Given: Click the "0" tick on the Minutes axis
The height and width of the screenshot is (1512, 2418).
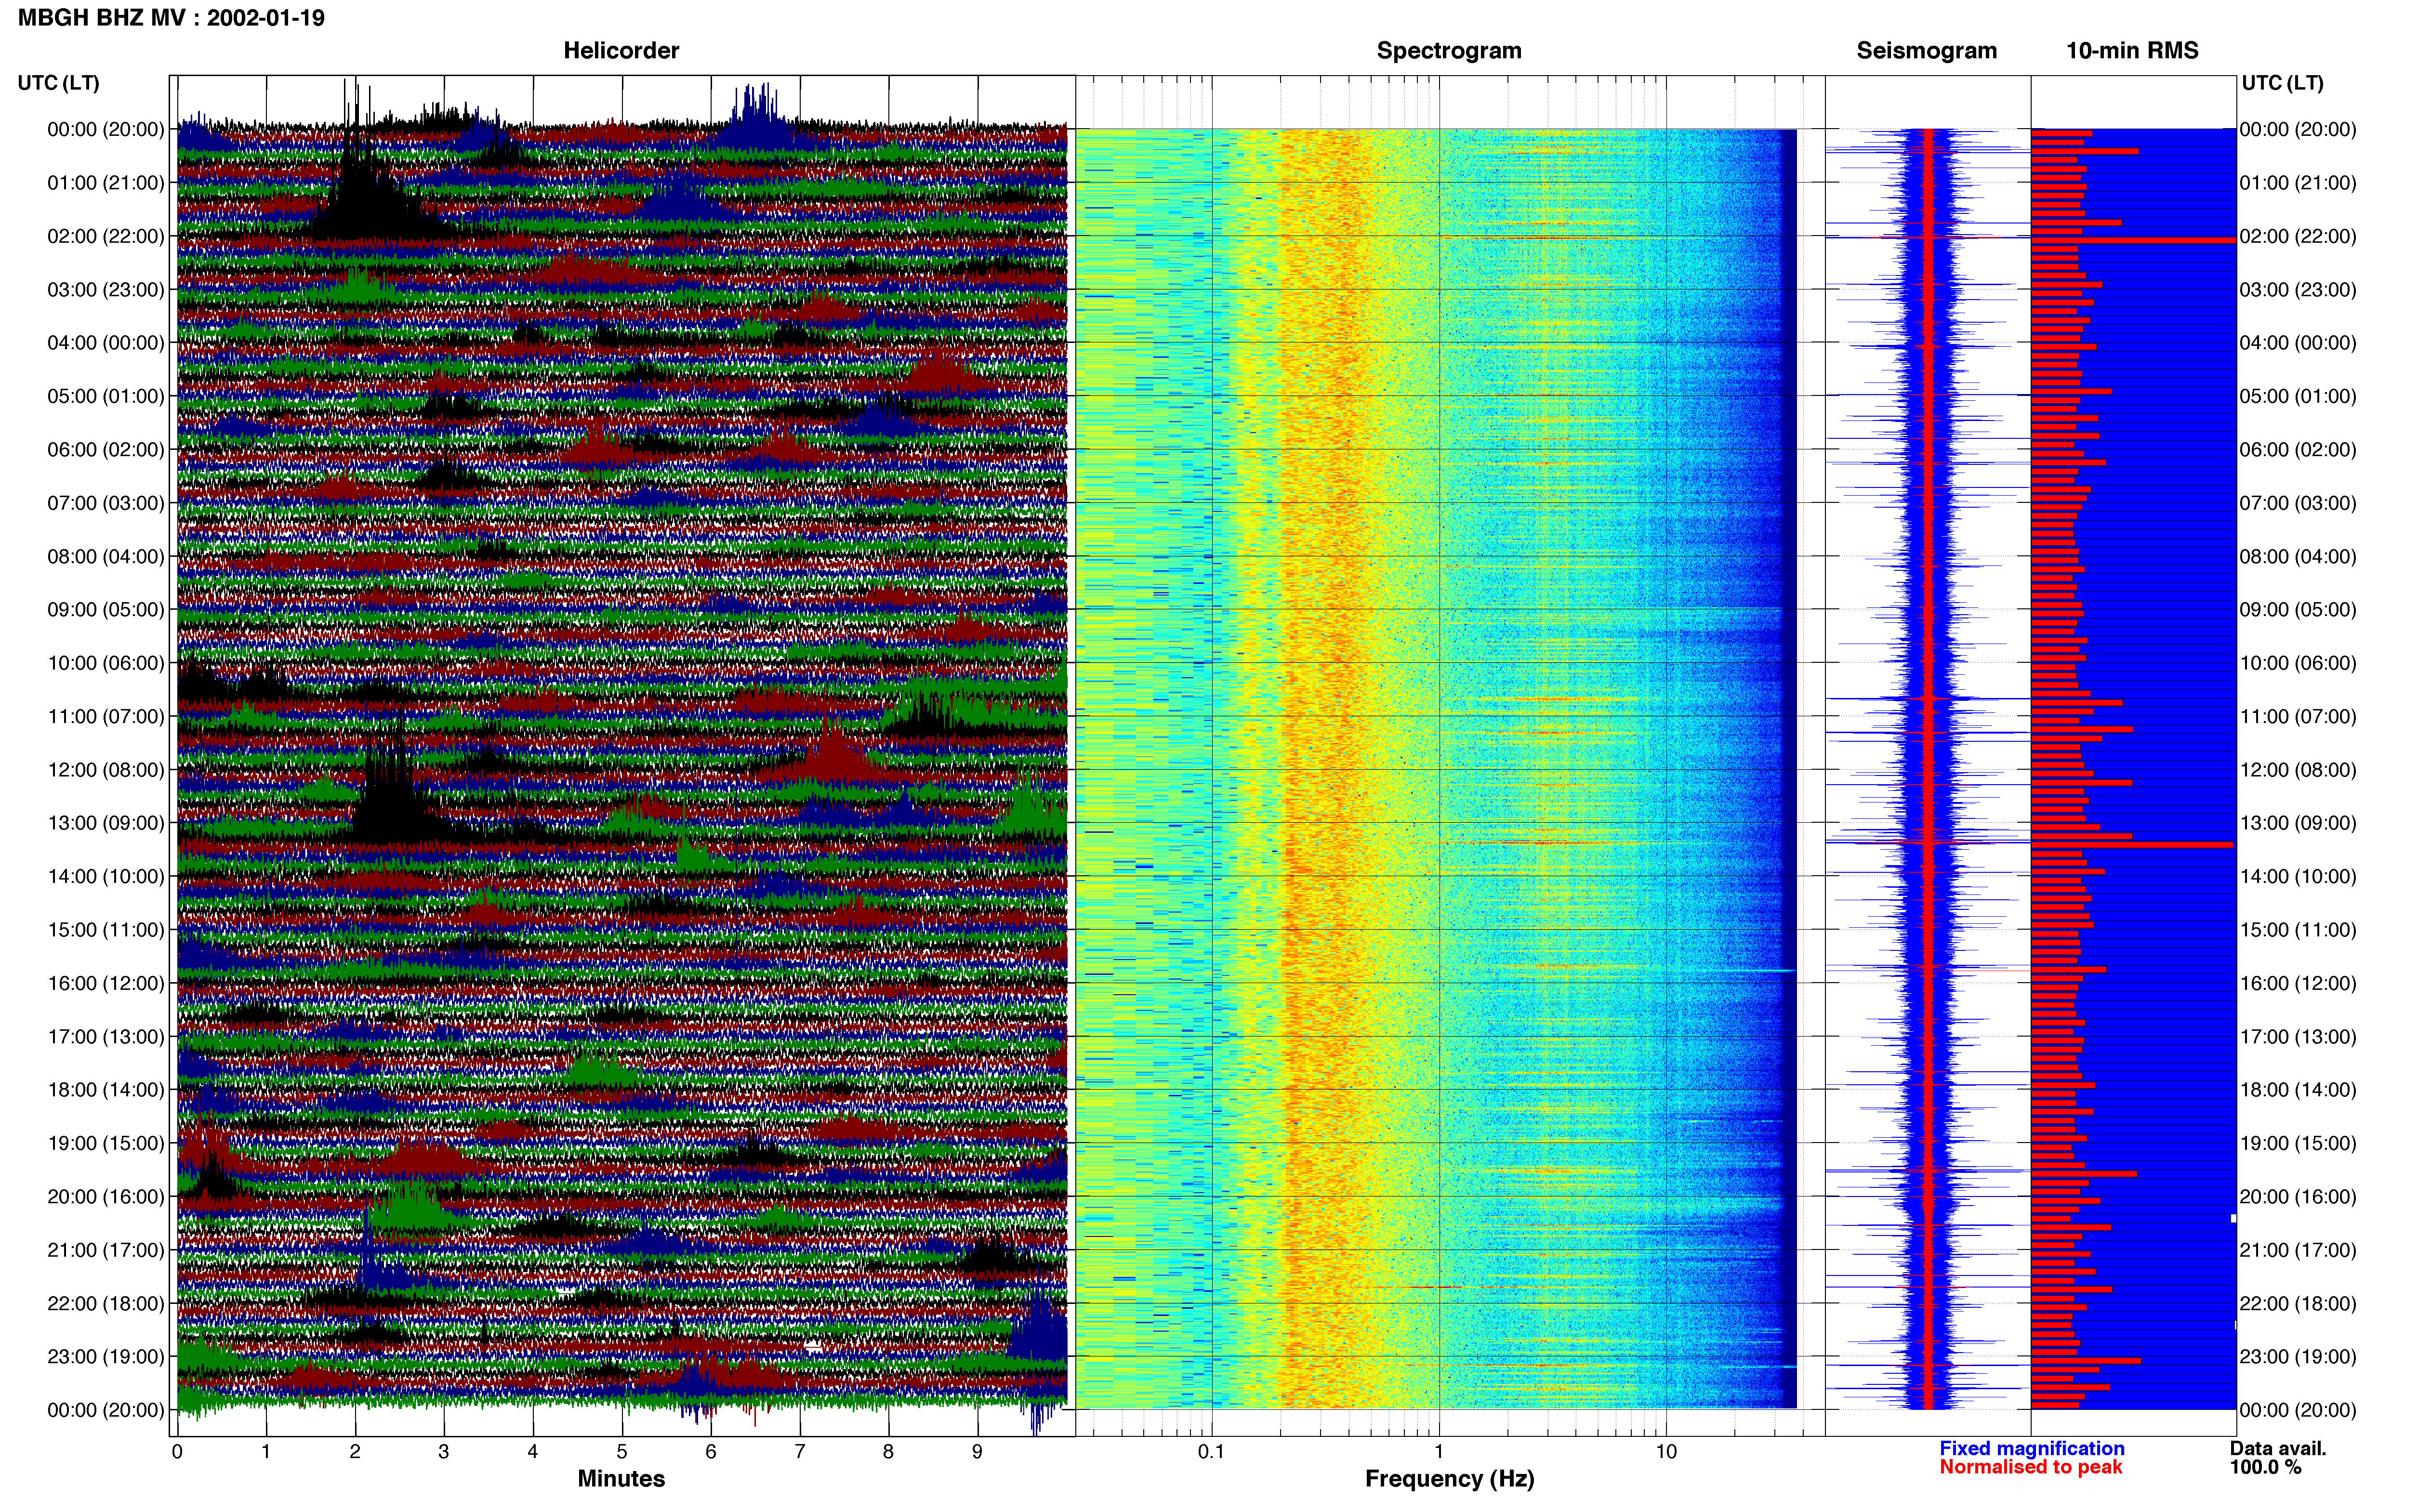Looking at the screenshot, I should coord(177,1452).
